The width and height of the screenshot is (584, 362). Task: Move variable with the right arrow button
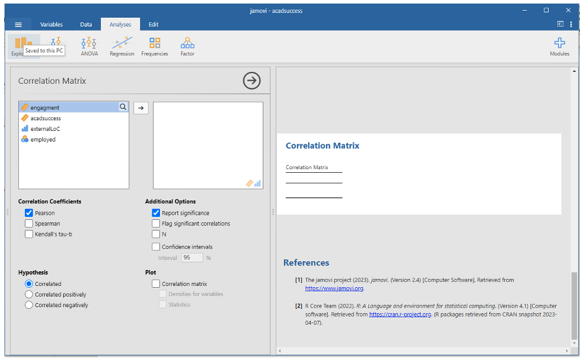pos(141,108)
